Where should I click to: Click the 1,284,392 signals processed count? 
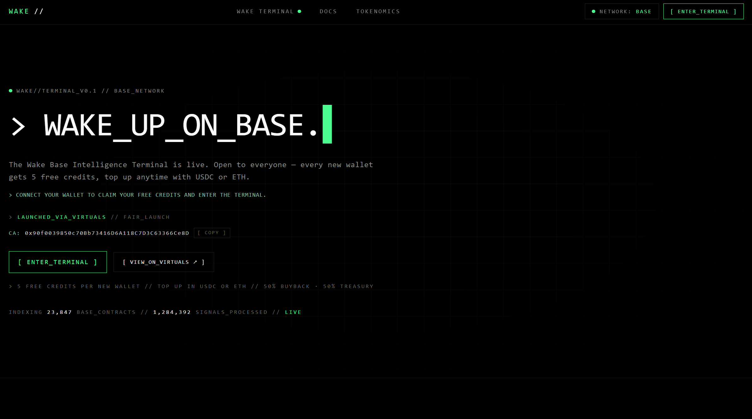coord(172,312)
